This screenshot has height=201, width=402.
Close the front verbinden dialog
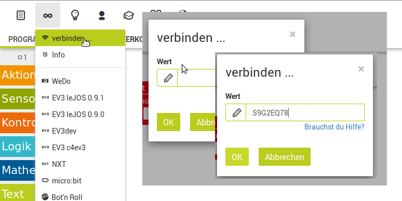click(361, 69)
